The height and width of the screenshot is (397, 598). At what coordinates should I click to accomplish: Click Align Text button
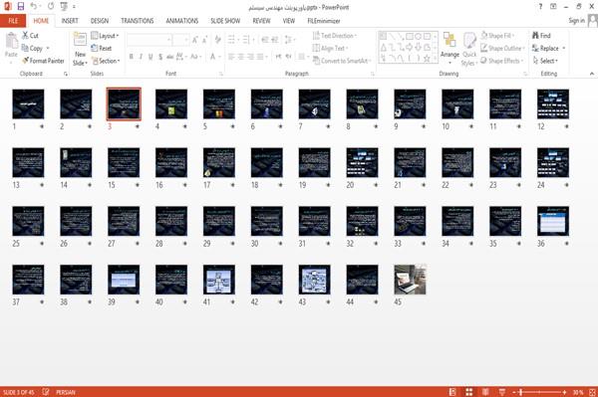pos(330,49)
